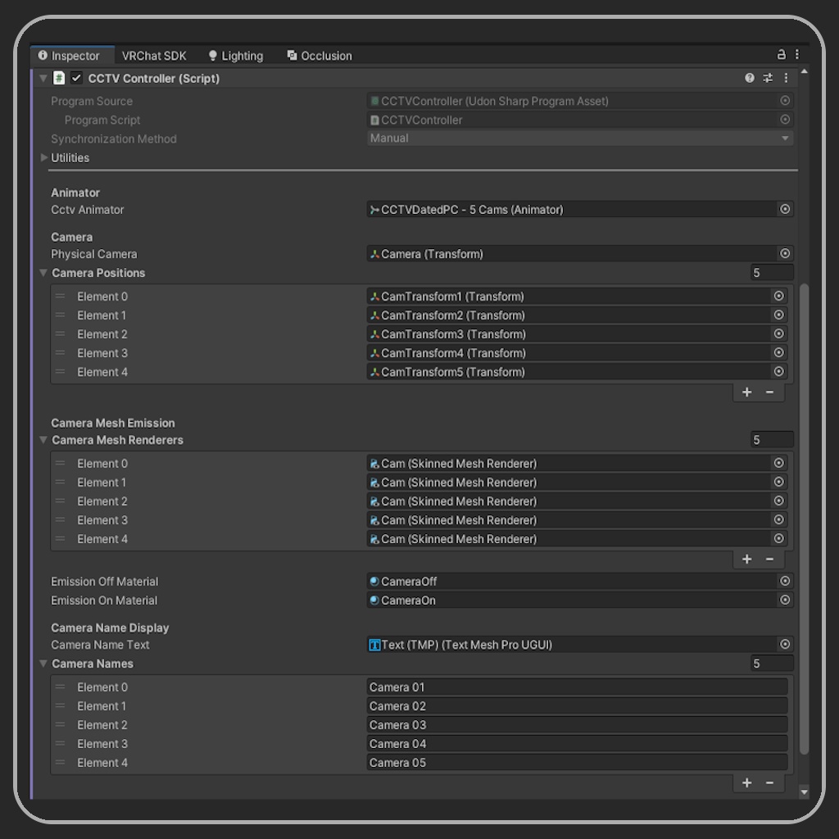Click the Camera 03 name field

[x=577, y=725]
